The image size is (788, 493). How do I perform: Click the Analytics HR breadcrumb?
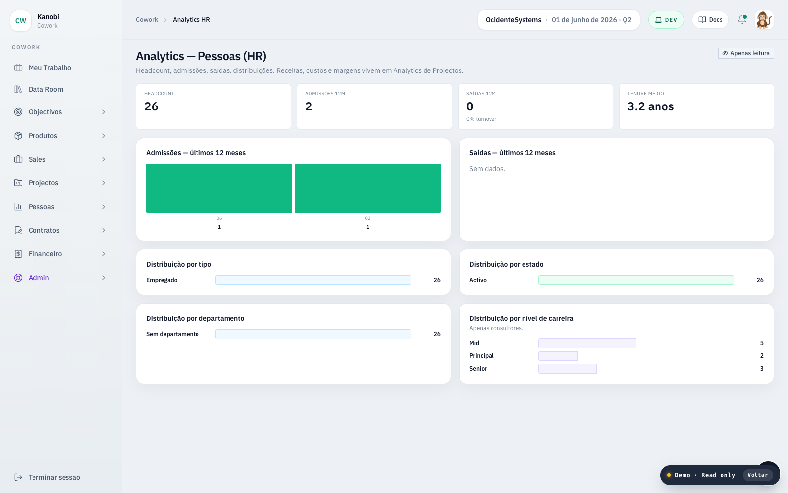(192, 20)
